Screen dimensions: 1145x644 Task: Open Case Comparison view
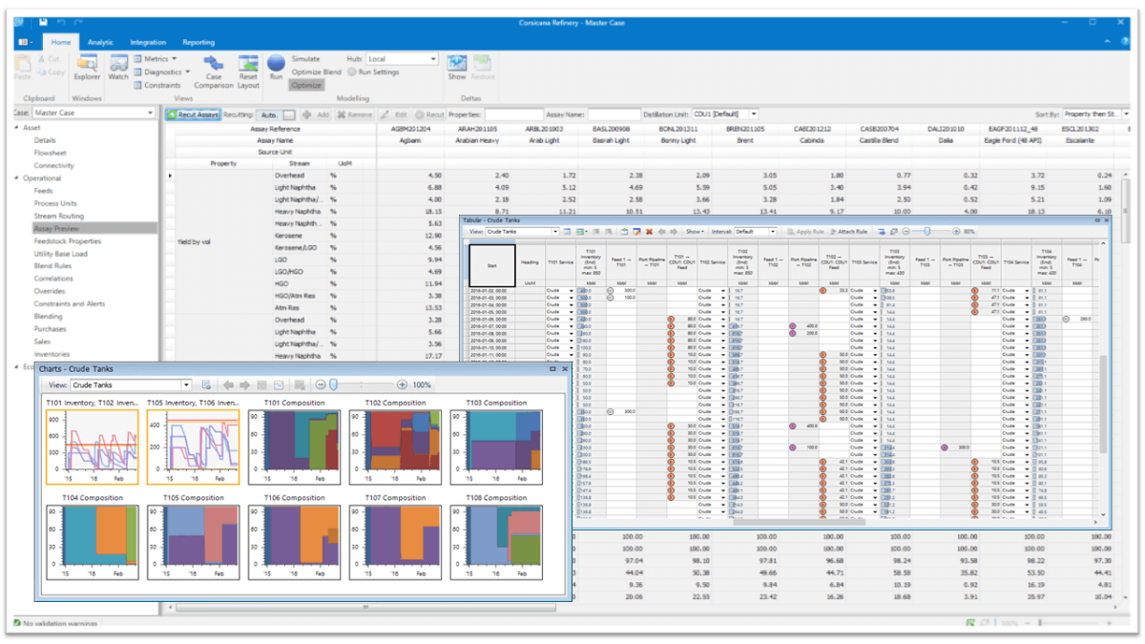tap(214, 69)
